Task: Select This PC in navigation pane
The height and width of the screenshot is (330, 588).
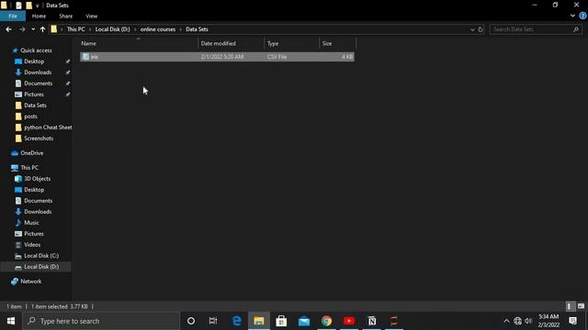Action: [29, 168]
